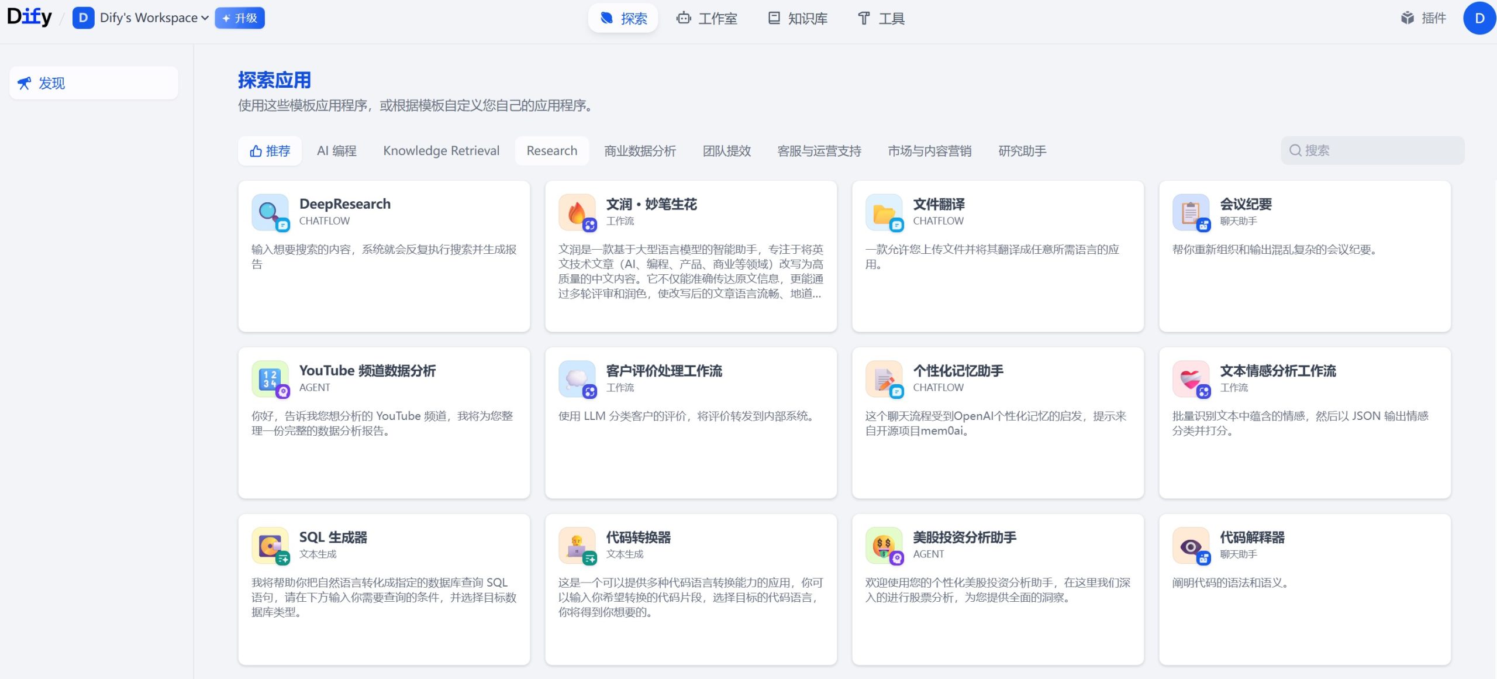Select the 商业数据分析 category tab

click(639, 150)
